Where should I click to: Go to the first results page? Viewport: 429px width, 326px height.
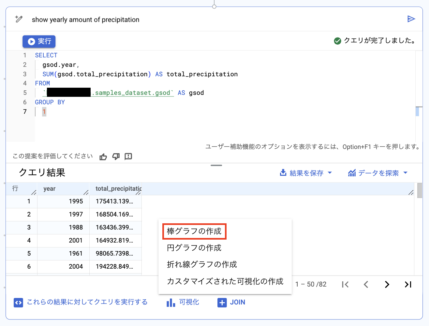pyautogui.click(x=345, y=285)
